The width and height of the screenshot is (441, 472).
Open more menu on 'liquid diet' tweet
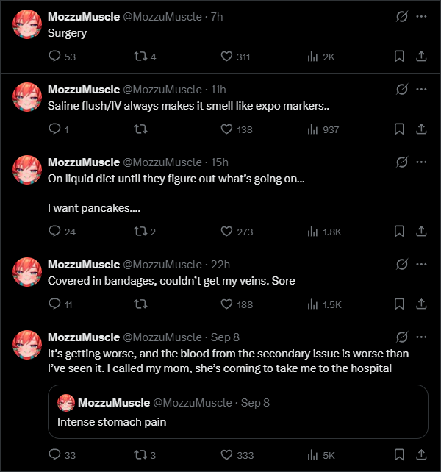[421, 162]
